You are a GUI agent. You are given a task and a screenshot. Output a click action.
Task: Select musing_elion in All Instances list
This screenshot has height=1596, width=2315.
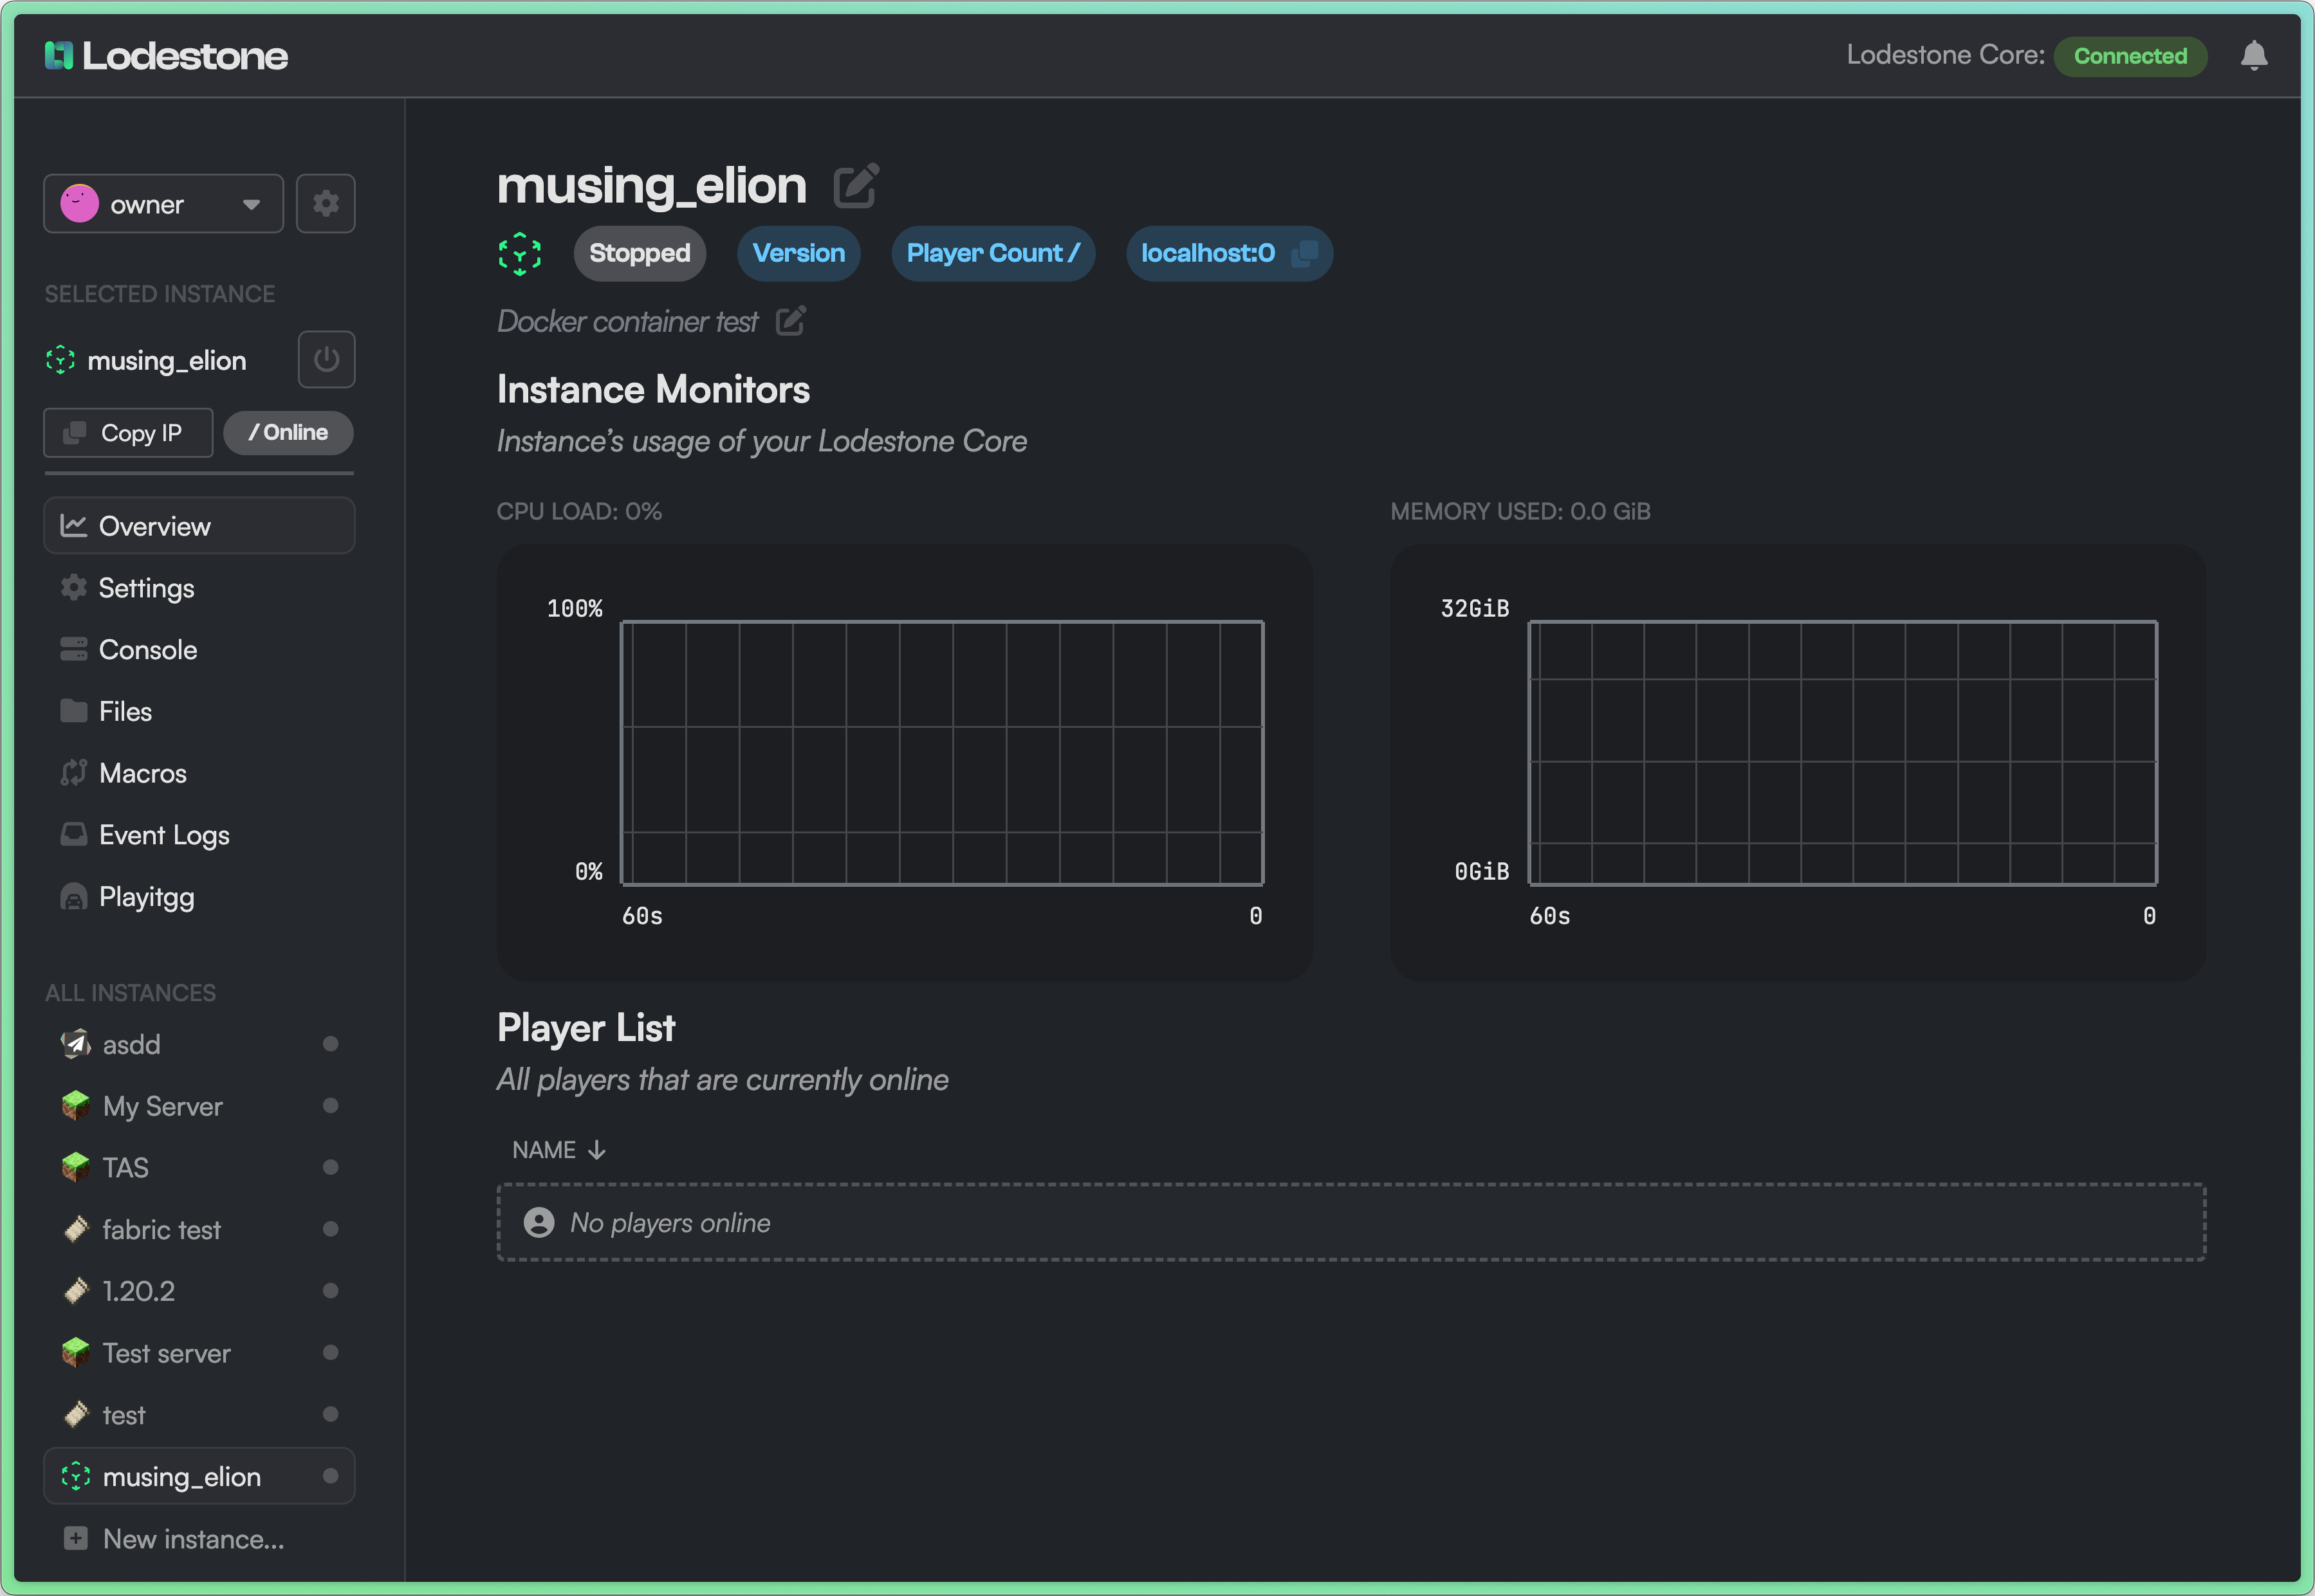tap(199, 1476)
